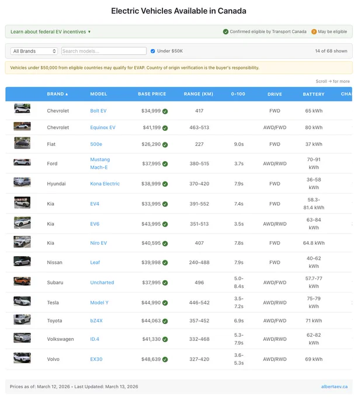The image size is (354, 397).
Task: Click the 'Scroll → for more' hint
Action: click(332, 81)
